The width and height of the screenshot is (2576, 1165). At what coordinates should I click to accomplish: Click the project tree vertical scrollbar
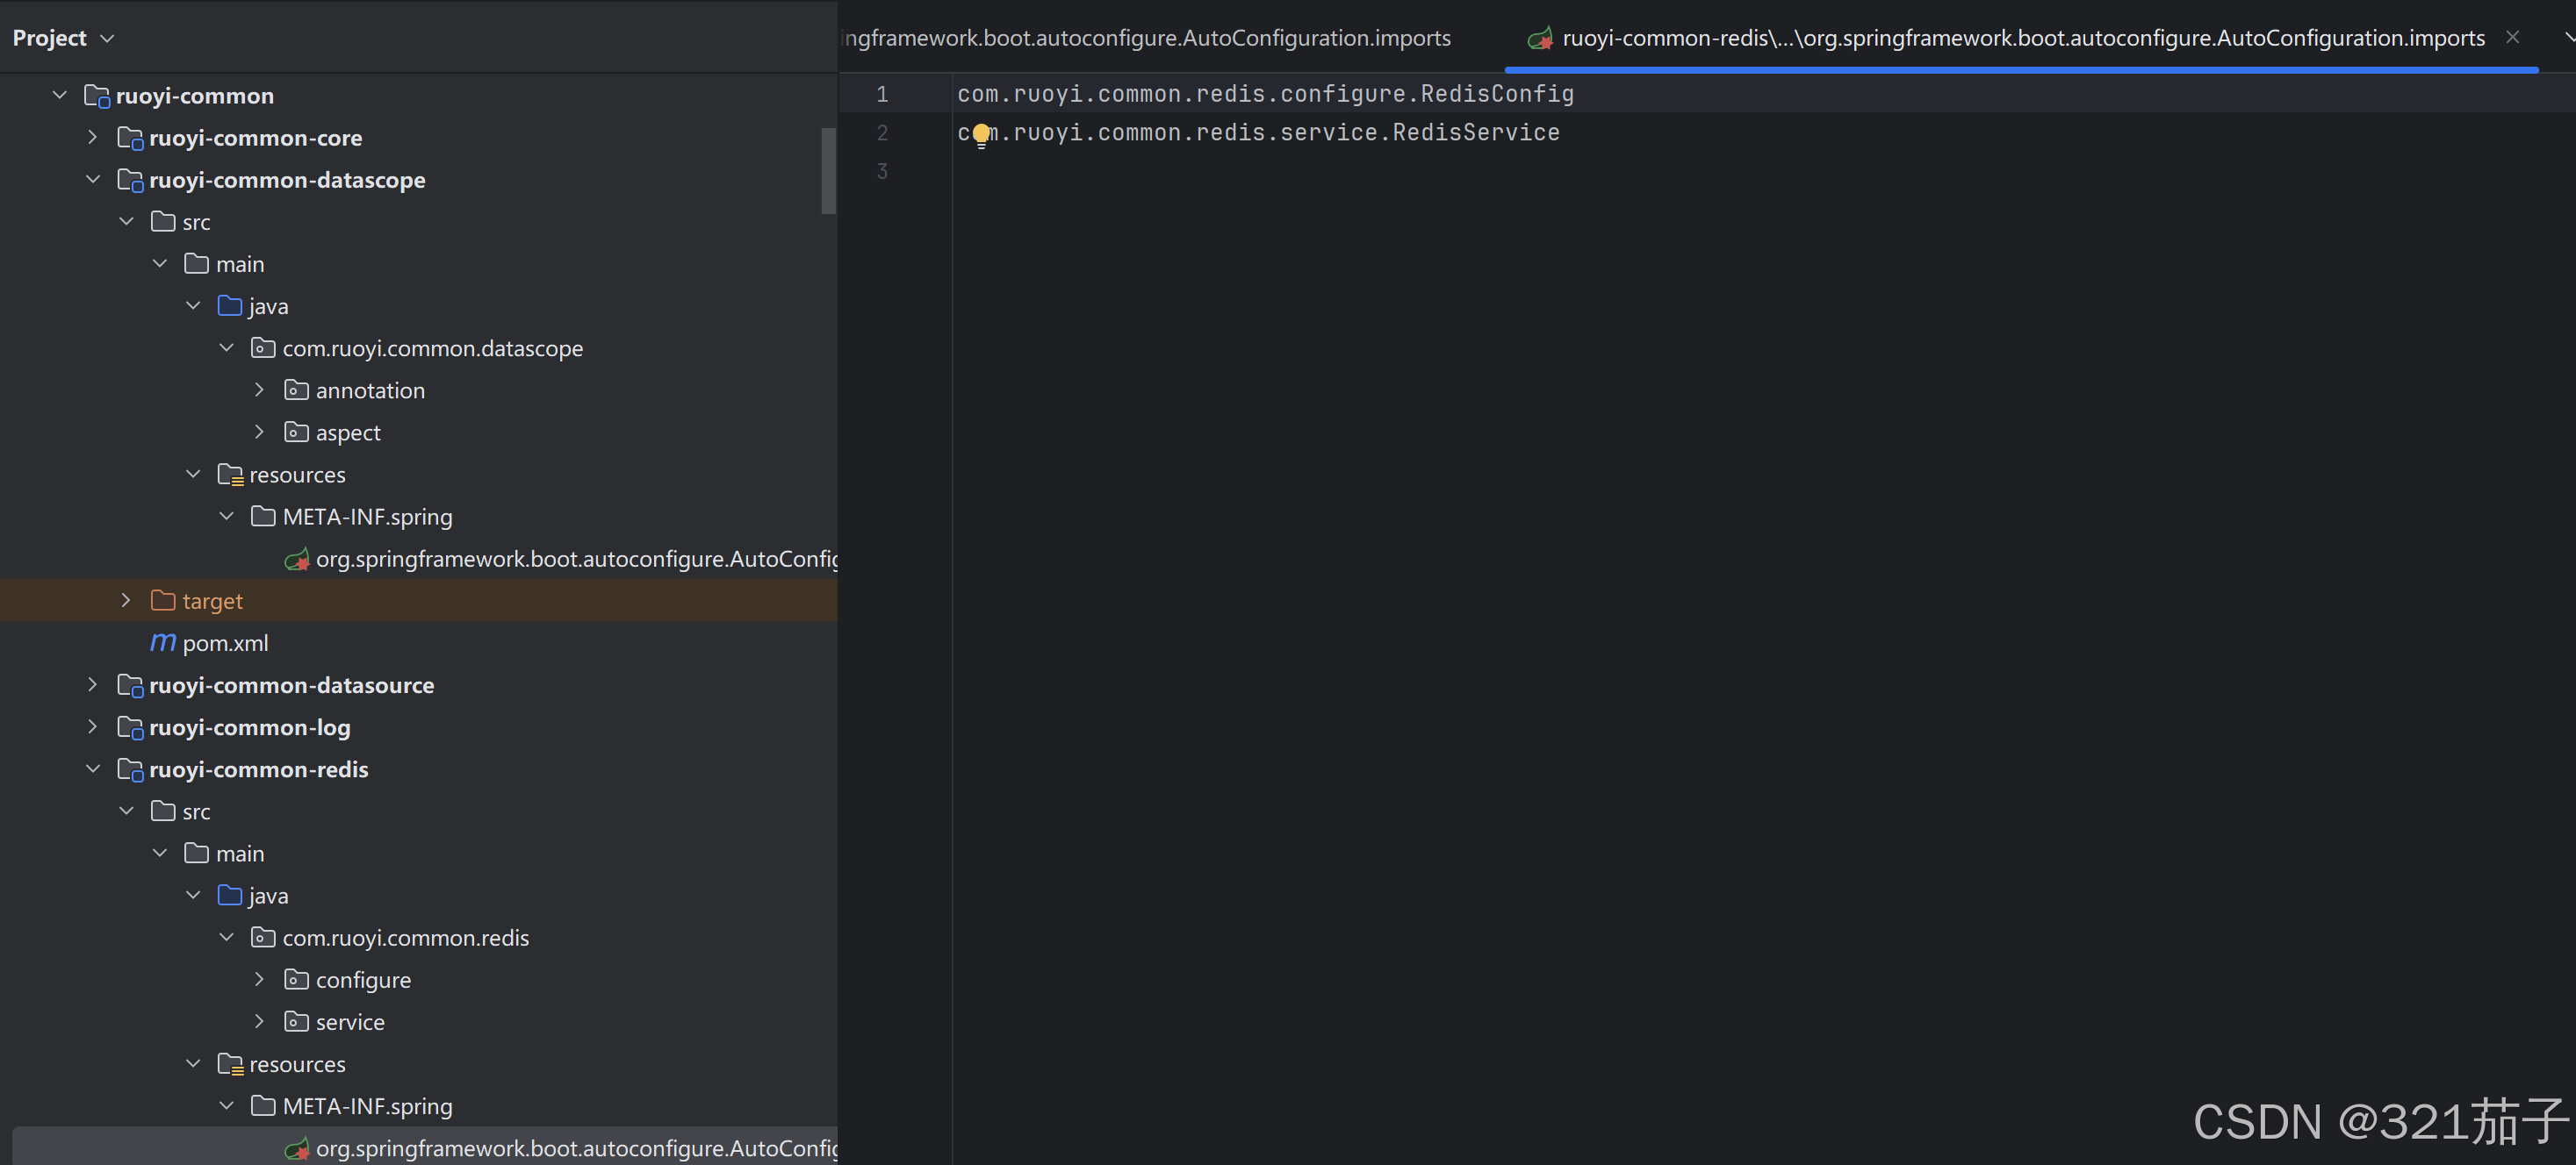point(828,170)
